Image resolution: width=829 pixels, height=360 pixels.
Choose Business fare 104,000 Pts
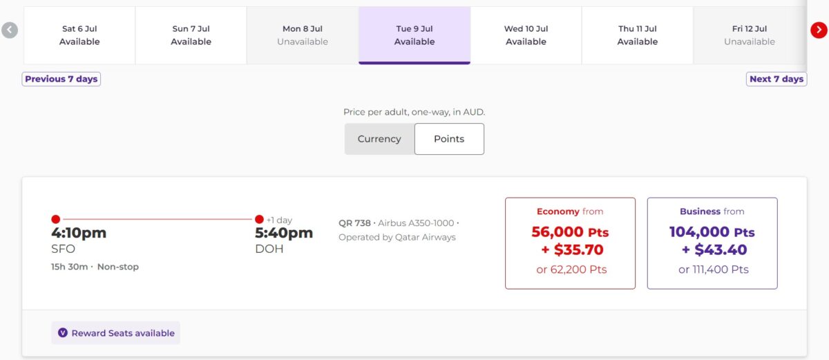tap(712, 243)
